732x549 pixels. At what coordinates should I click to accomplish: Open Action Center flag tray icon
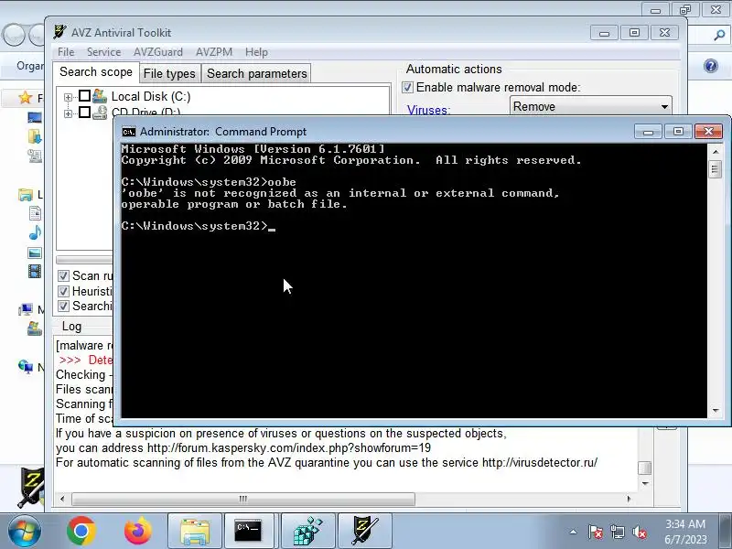point(596,532)
